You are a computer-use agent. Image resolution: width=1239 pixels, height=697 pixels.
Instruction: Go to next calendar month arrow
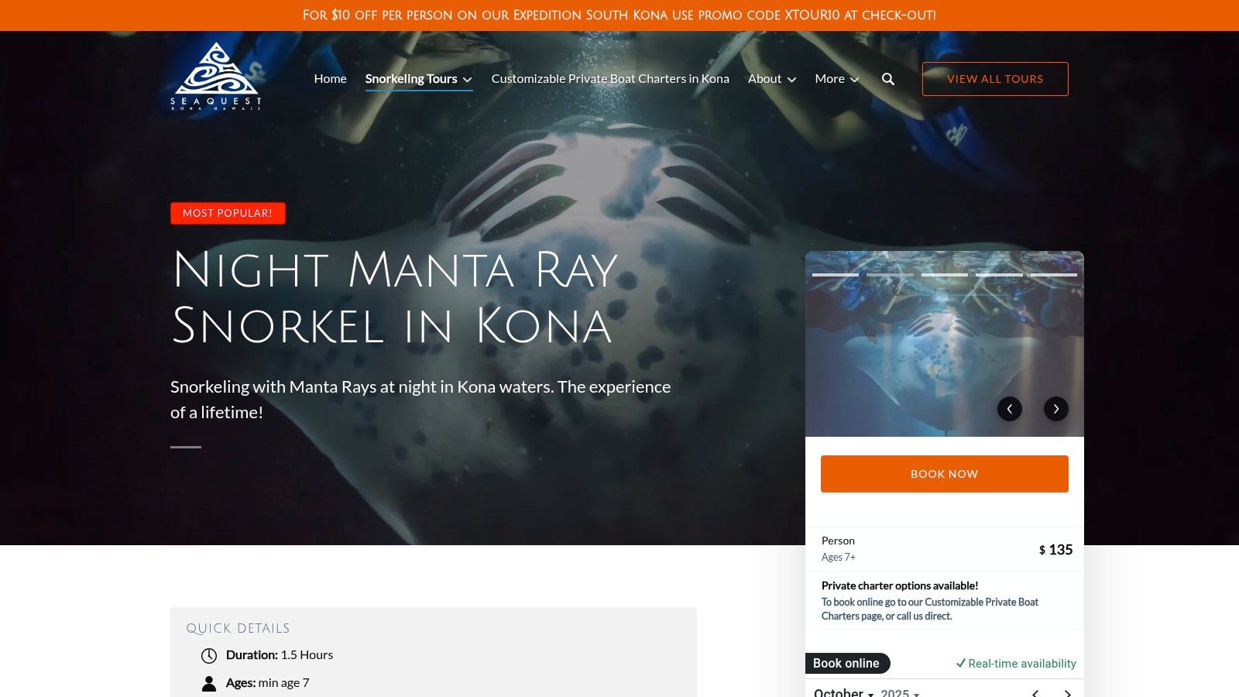point(1068,693)
